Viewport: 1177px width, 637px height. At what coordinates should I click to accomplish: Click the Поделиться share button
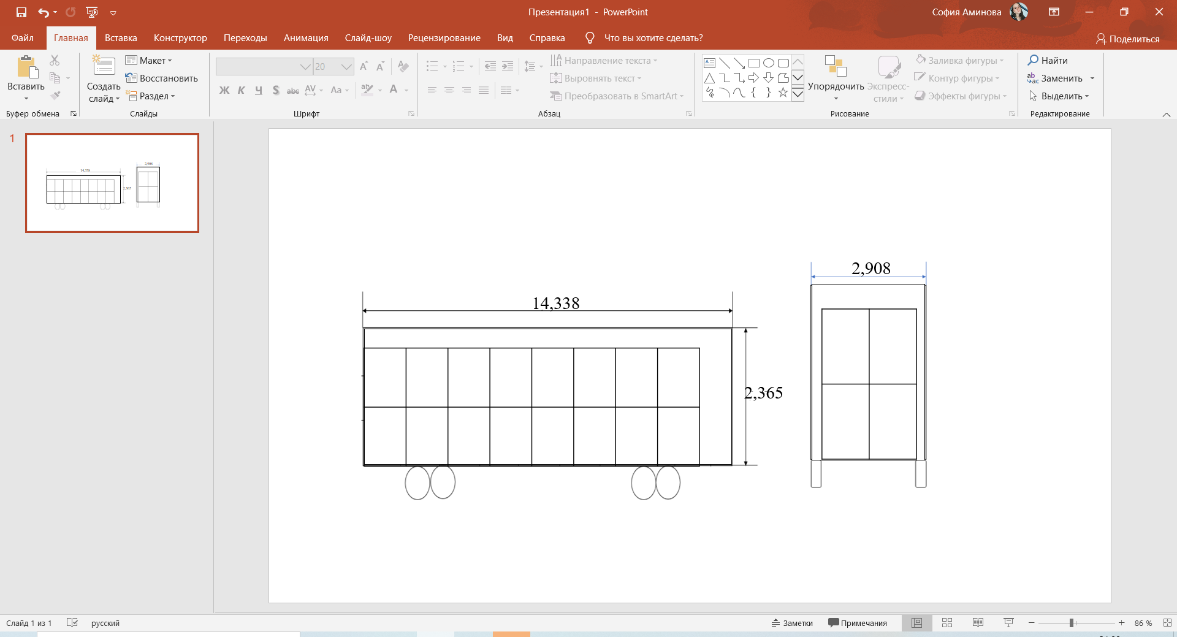1128,39
